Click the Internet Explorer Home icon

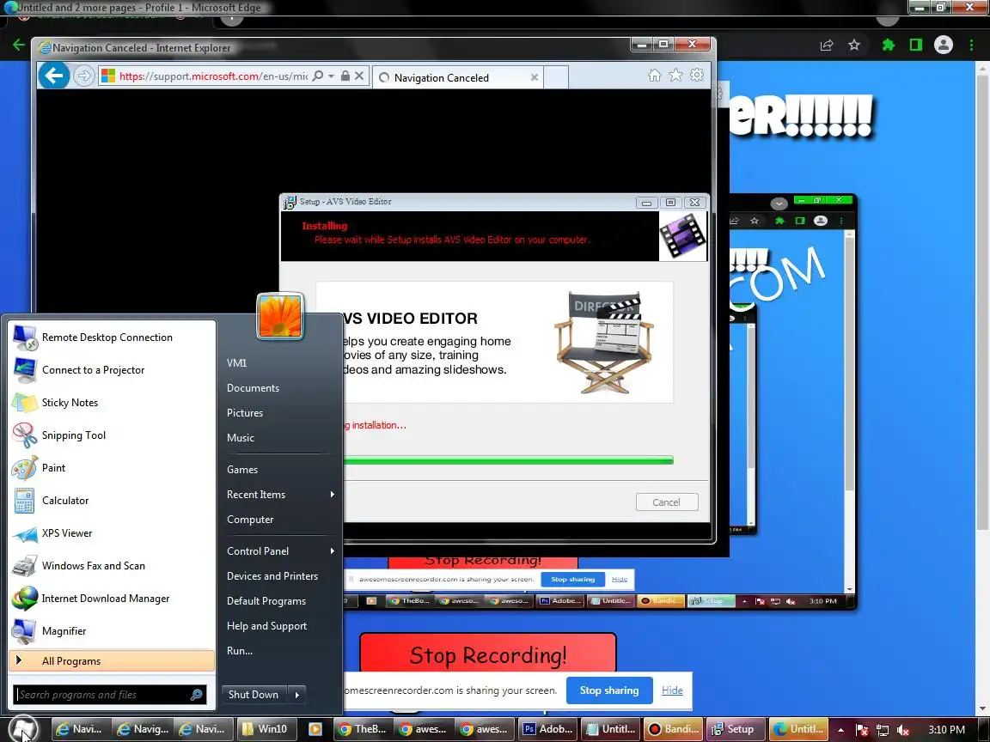655,76
